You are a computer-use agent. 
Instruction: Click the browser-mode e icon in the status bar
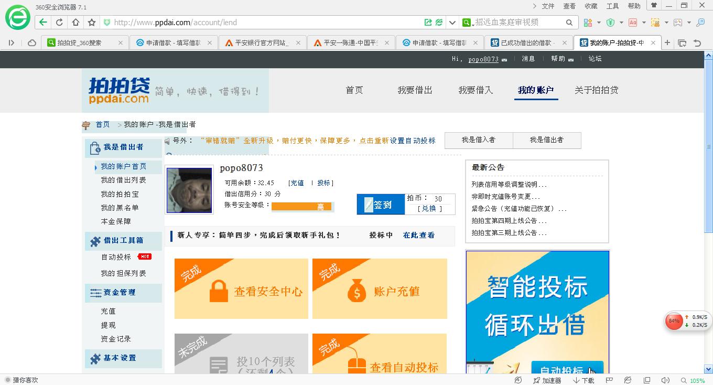[x=628, y=380]
